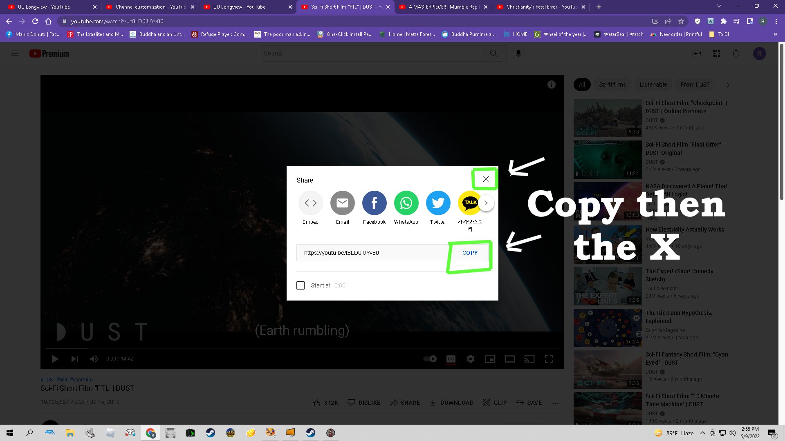
Task: Like the video (312K)
Action: pos(325,403)
